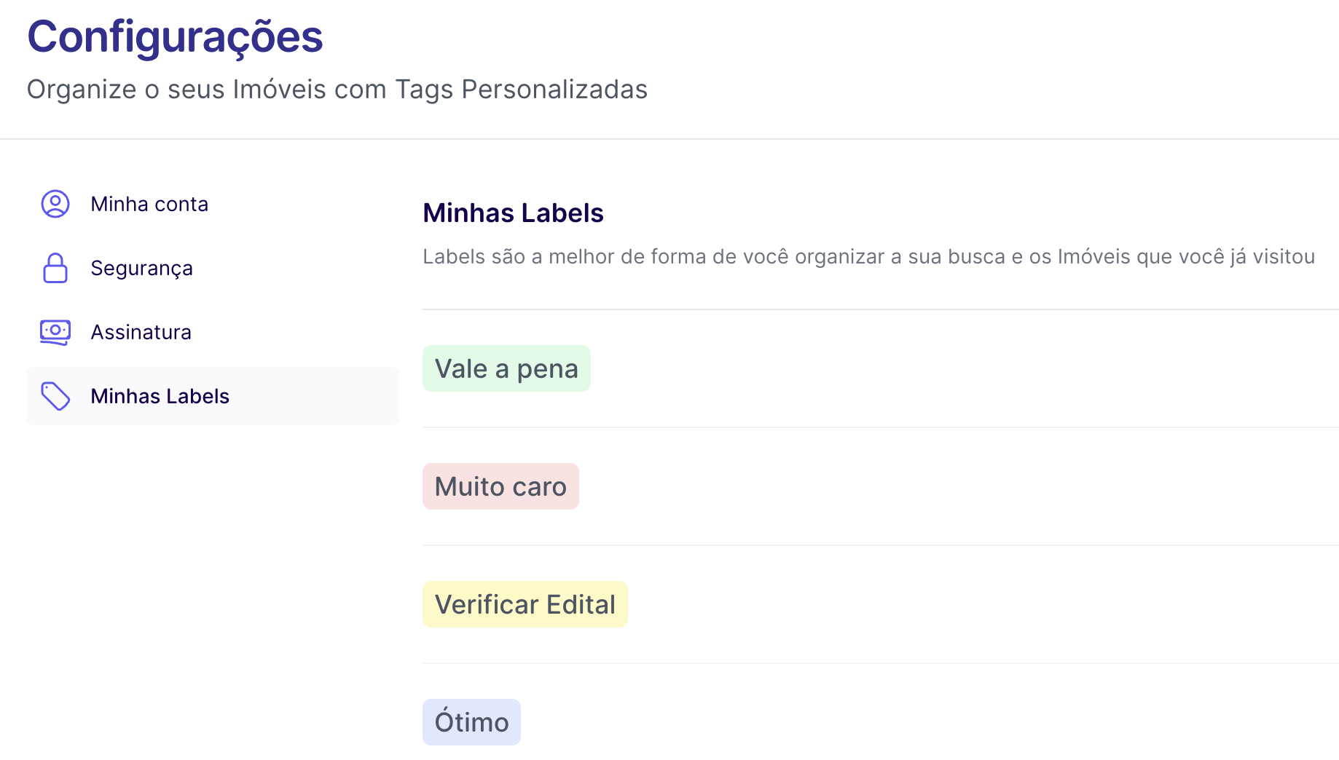Click the Labels description paragraph text
Viewport: 1339px width, 760px height.
click(x=868, y=256)
